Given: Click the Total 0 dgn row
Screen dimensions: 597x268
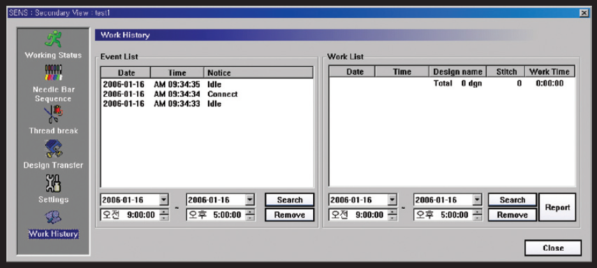Looking at the screenshot, I should (452, 83).
